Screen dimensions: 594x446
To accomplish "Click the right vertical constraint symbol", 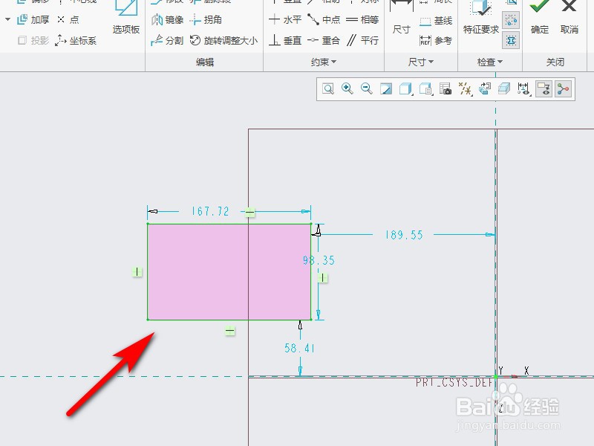I will tap(322, 278).
